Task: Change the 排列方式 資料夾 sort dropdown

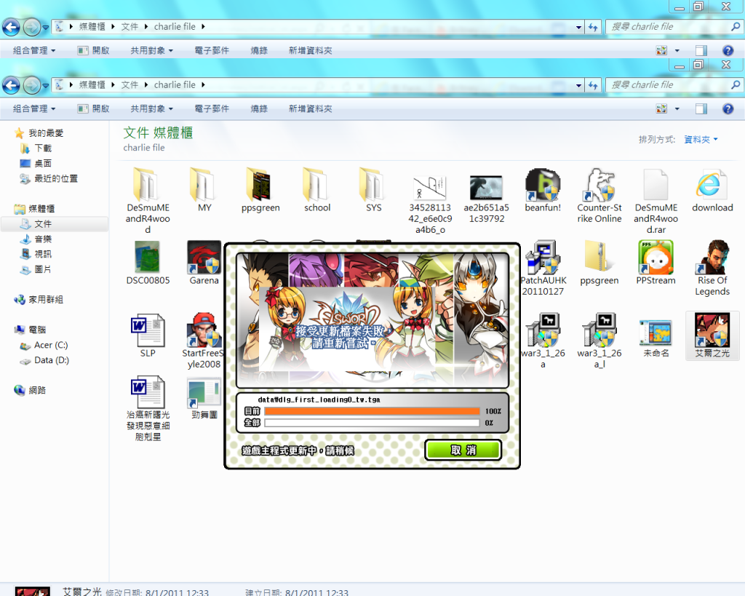Action: (x=701, y=139)
